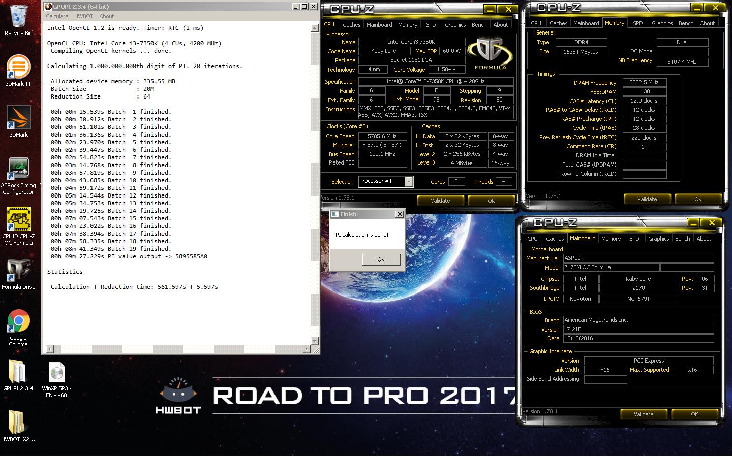This screenshot has height=457, width=732.
Task: Open the Formula Drive shortcut
Action: click(18, 274)
